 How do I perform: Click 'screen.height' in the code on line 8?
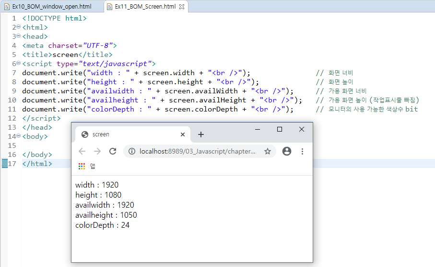pyautogui.click(x=175, y=82)
